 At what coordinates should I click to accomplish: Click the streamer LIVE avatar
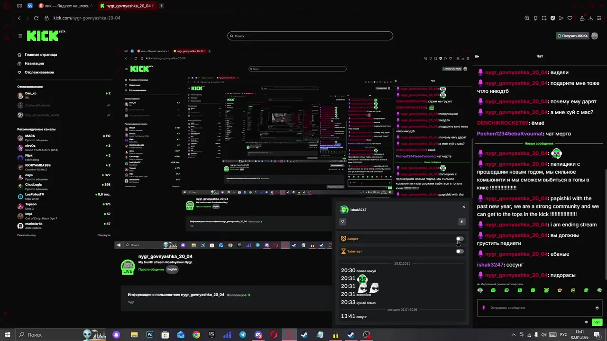(128, 267)
